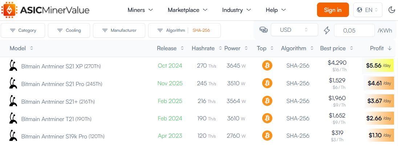398x146 pixels.
Task: Open the Cooling filter
Action: 69,30
